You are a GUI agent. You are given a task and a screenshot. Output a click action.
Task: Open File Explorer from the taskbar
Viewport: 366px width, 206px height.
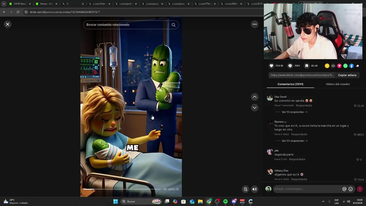click(x=200, y=202)
